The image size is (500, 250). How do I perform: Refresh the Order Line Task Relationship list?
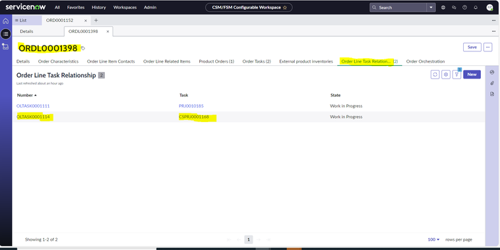tap(435, 75)
